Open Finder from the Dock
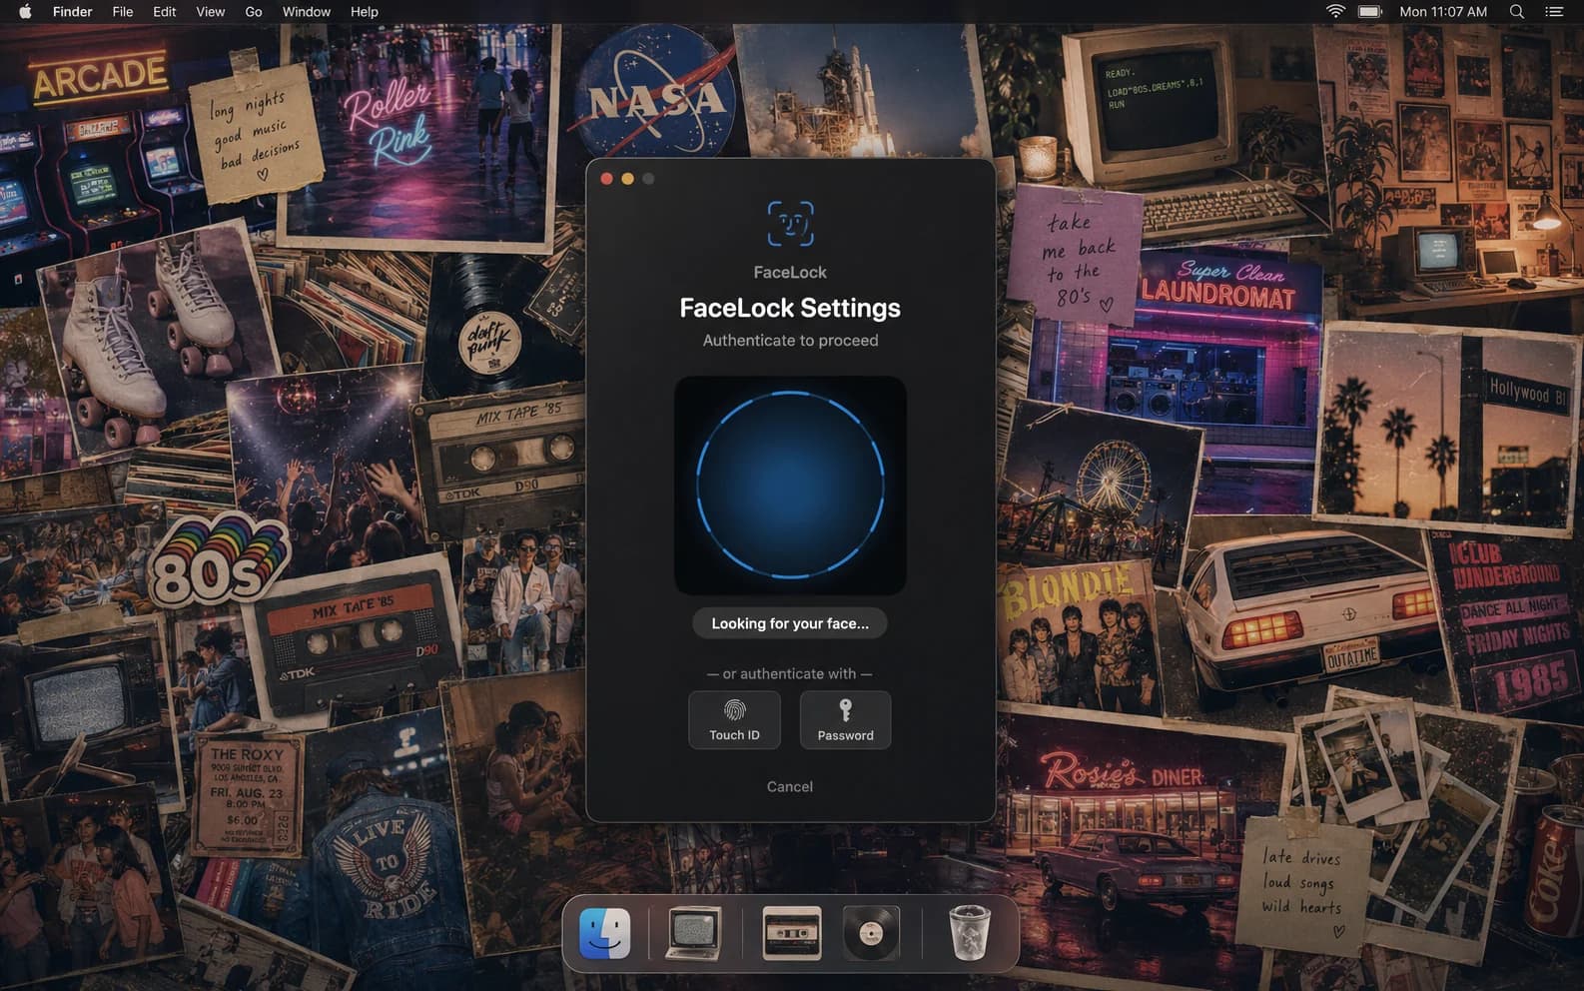The image size is (1584, 991). click(x=605, y=933)
